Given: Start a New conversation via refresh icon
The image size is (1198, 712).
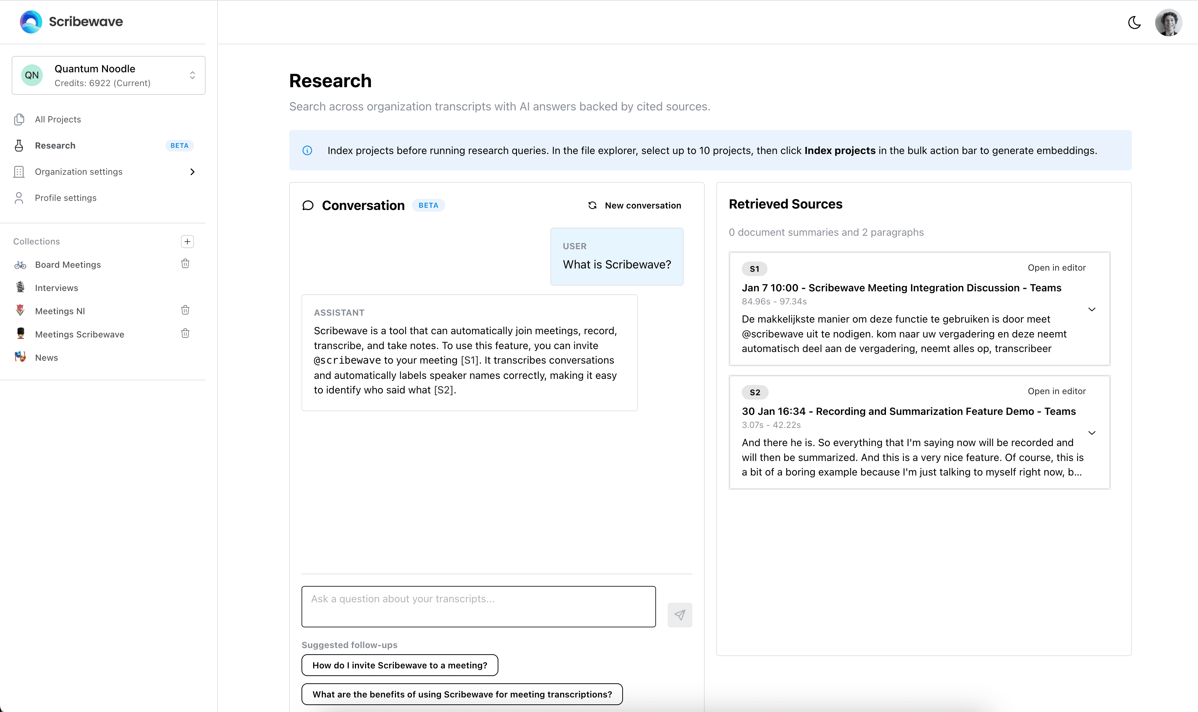Looking at the screenshot, I should 592,205.
